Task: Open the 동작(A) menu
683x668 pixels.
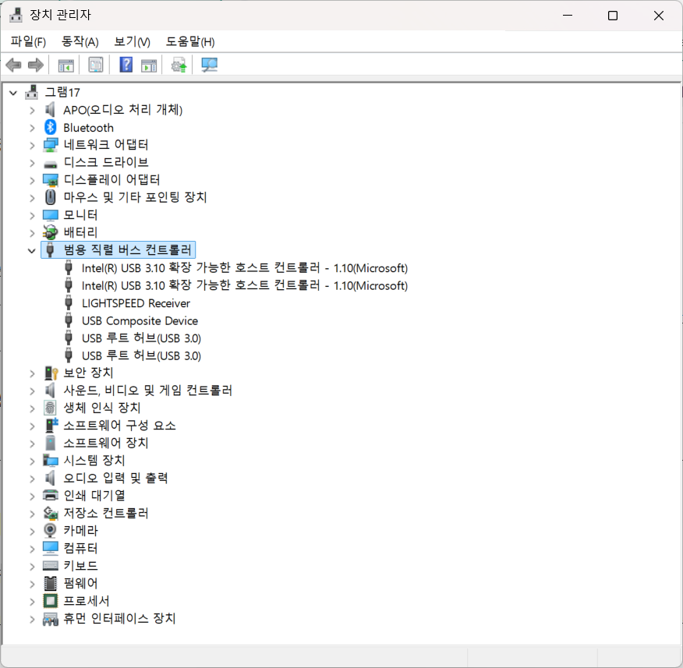Action: pyautogui.click(x=80, y=42)
